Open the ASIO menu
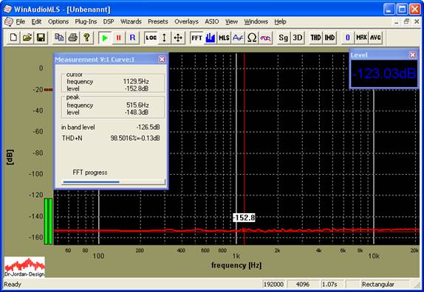This screenshot has width=424, height=292. 212,21
